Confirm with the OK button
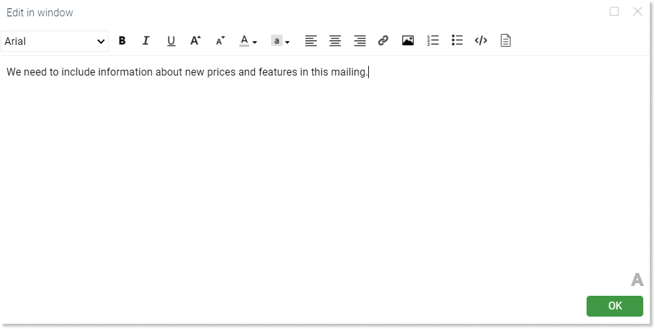This screenshot has width=655, height=329. pos(615,306)
